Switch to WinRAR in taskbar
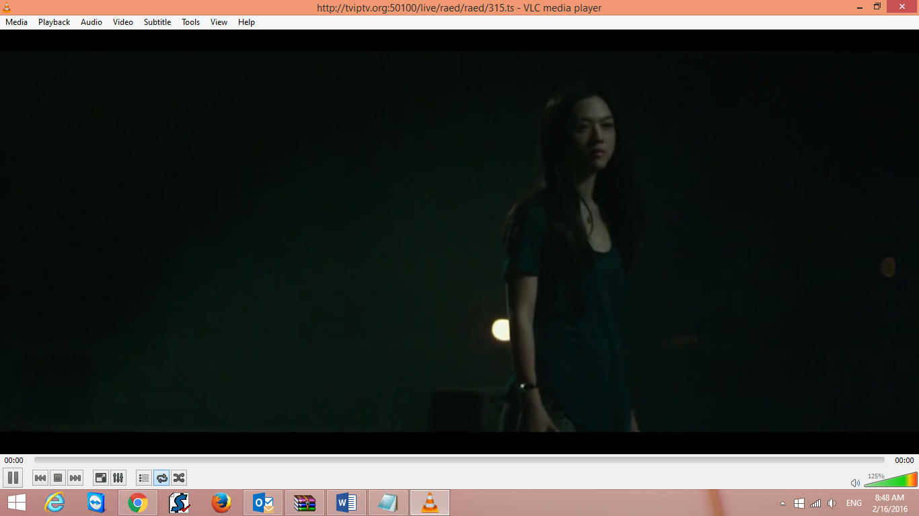The height and width of the screenshot is (516, 919). pyautogui.click(x=305, y=503)
